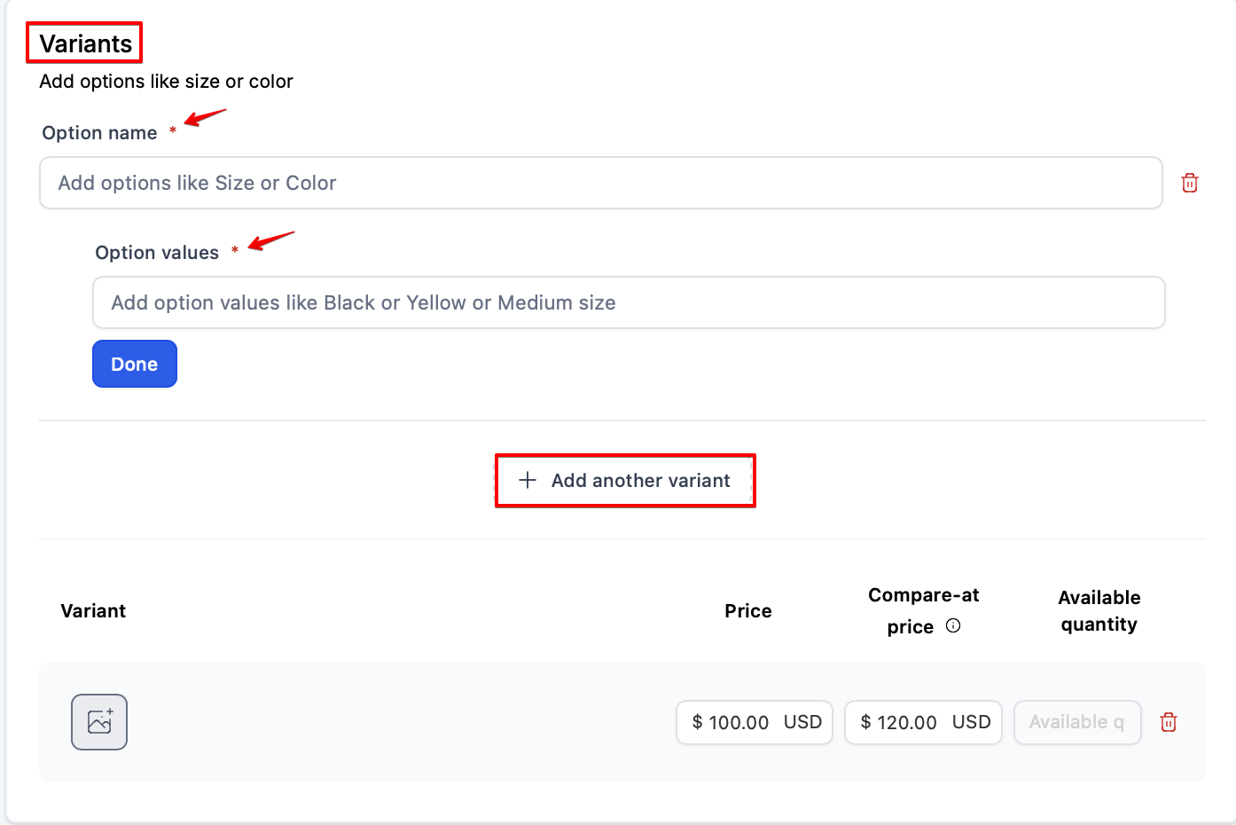Image resolution: width=1236 pixels, height=825 pixels.
Task: Focus the Option name input field
Action: click(600, 183)
